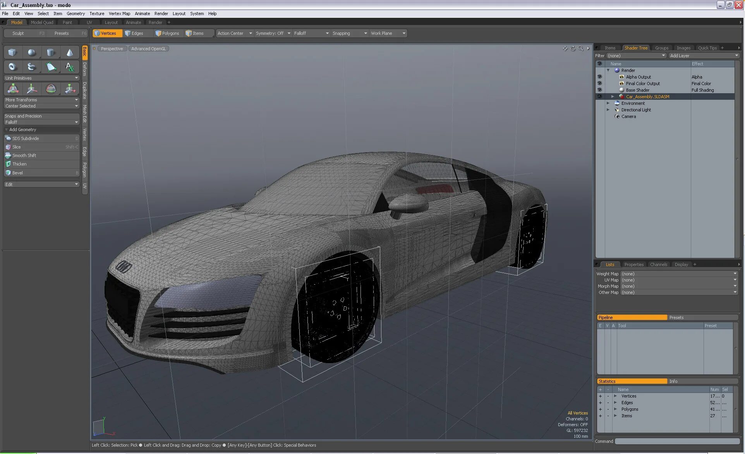
Task: Select the Cone primitive tool
Action: click(70, 53)
